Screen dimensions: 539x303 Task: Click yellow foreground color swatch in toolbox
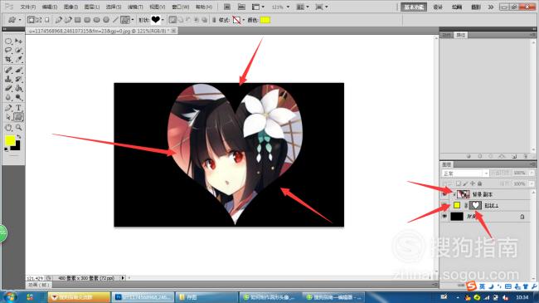(x=10, y=140)
